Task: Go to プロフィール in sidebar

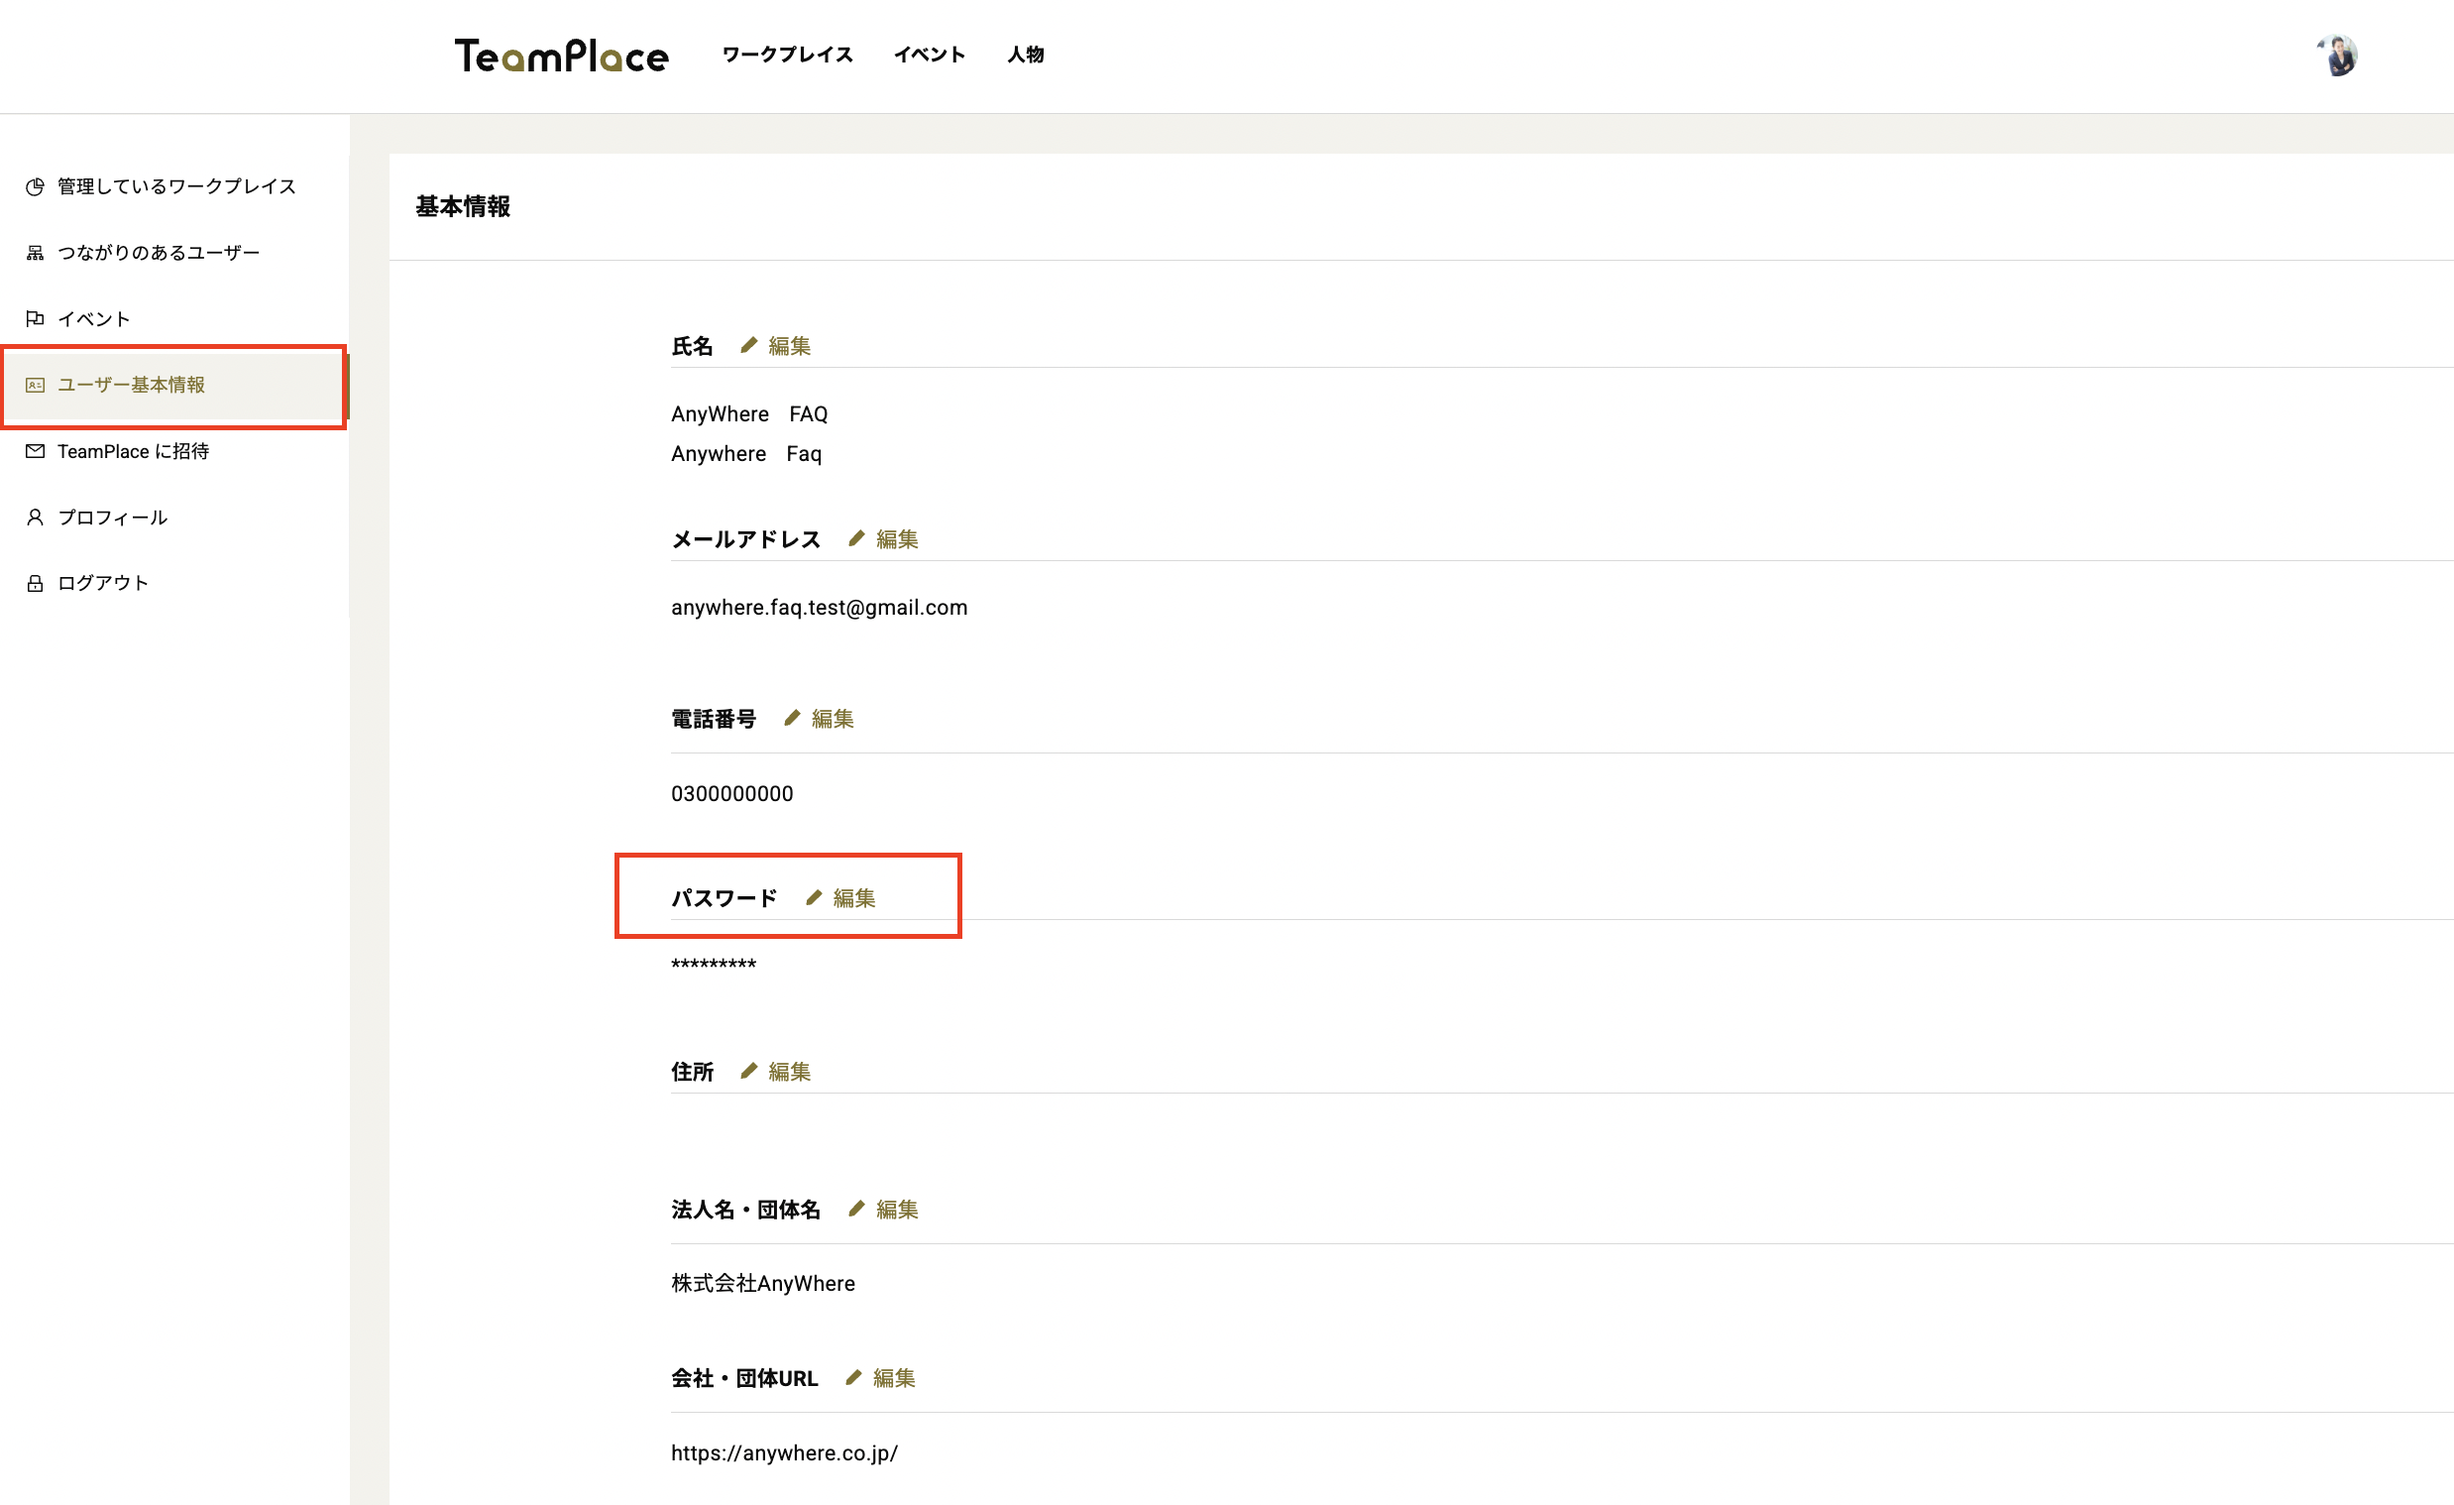Action: [x=112, y=517]
